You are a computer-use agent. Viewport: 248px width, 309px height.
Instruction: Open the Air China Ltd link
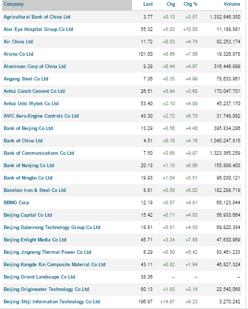point(18,42)
